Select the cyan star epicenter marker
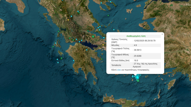The height and width of the screenshot is (107, 191). tap(137, 77)
